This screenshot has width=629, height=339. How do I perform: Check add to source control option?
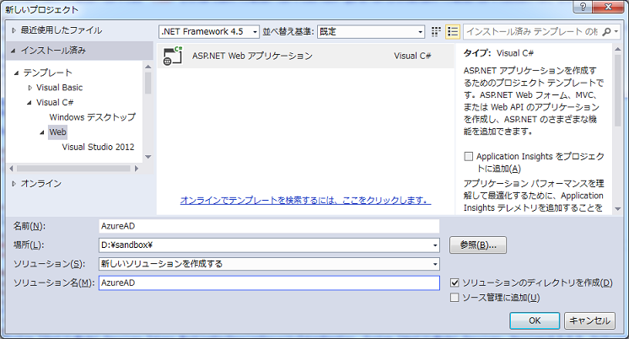pyautogui.click(x=454, y=298)
